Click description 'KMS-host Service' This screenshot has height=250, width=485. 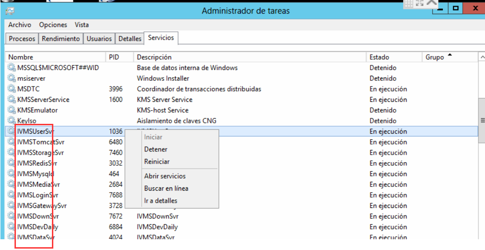click(163, 110)
